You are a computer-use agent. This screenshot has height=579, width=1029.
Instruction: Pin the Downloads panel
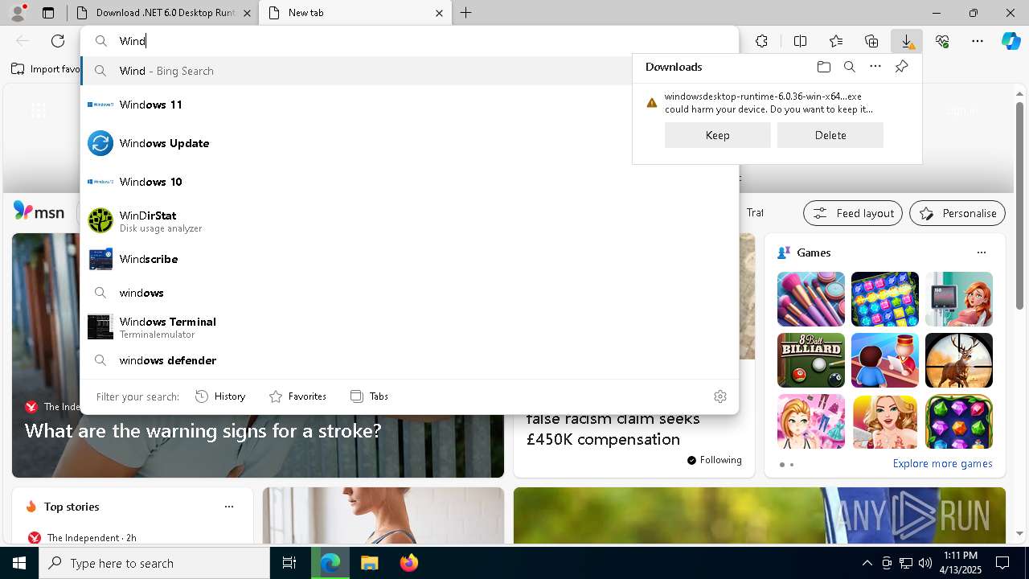pos(901,67)
